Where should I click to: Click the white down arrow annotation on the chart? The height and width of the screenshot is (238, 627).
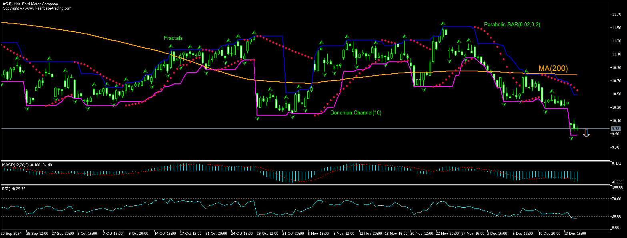pyautogui.click(x=587, y=133)
